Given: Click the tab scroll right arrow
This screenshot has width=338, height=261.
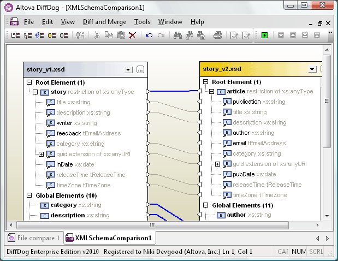Looking at the screenshot, I should click(327, 238).
